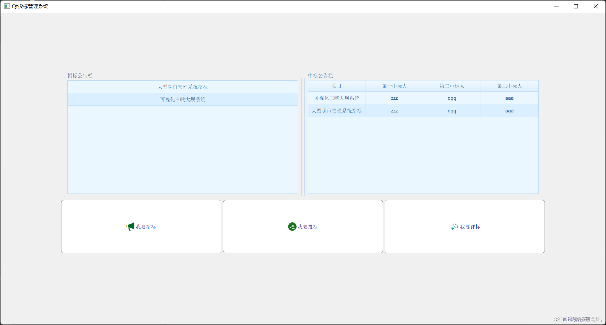606x325 pixels.
Task: Close the Qt投标管理系统 window
Action: [596, 6]
